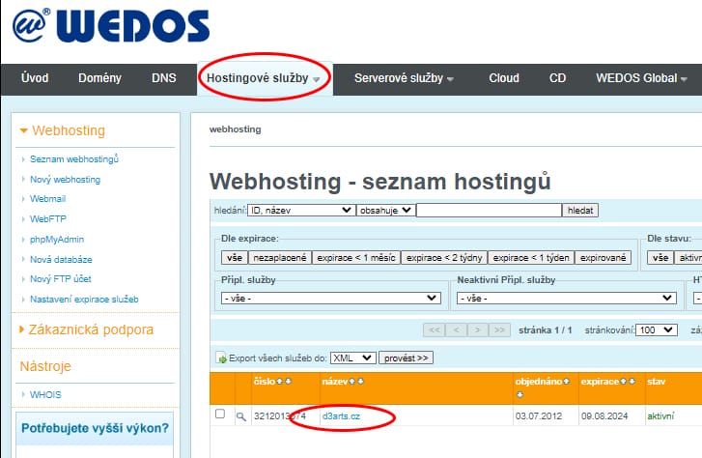Click order date 03.07.2012 cell

click(539, 416)
